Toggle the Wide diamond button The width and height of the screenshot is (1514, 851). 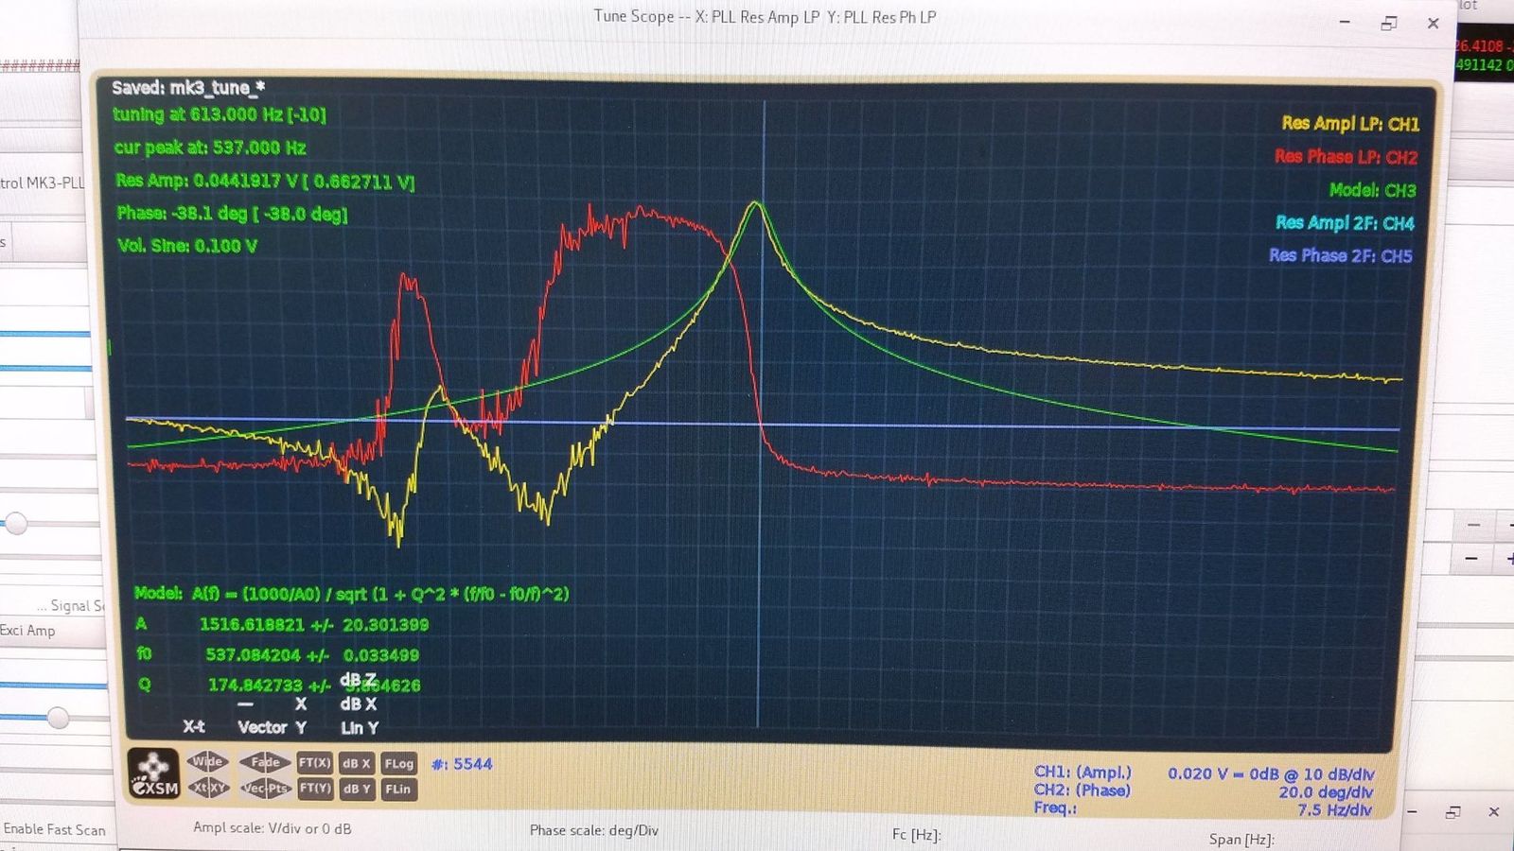207,761
